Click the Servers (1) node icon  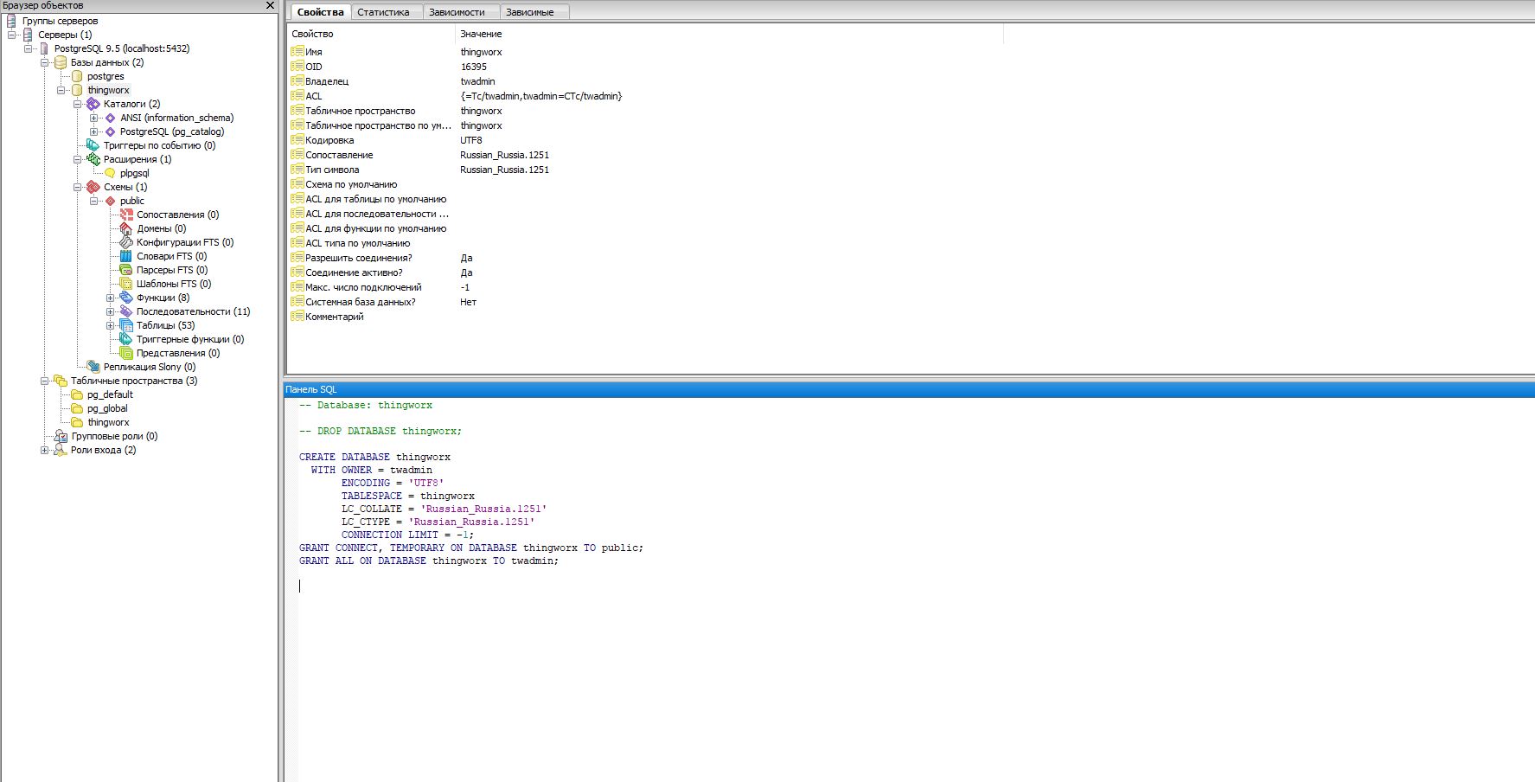[x=28, y=35]
